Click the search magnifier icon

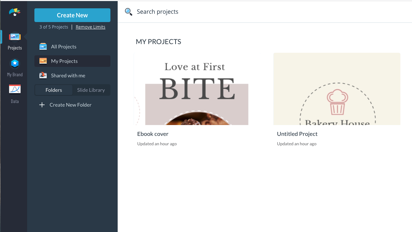128,12
